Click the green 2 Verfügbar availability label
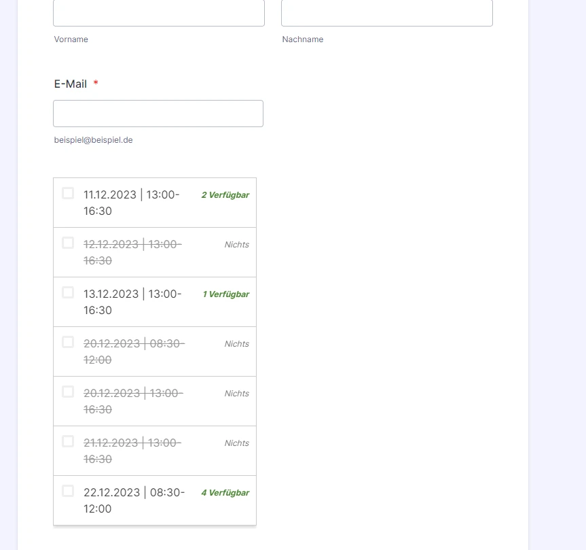The width and height of the screenshot is (586, 550). click(x=225, y=194)
